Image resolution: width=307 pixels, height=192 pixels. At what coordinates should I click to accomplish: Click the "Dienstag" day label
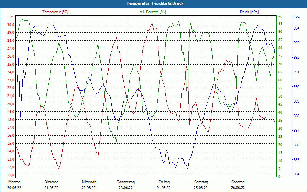(x=51, y=182)
